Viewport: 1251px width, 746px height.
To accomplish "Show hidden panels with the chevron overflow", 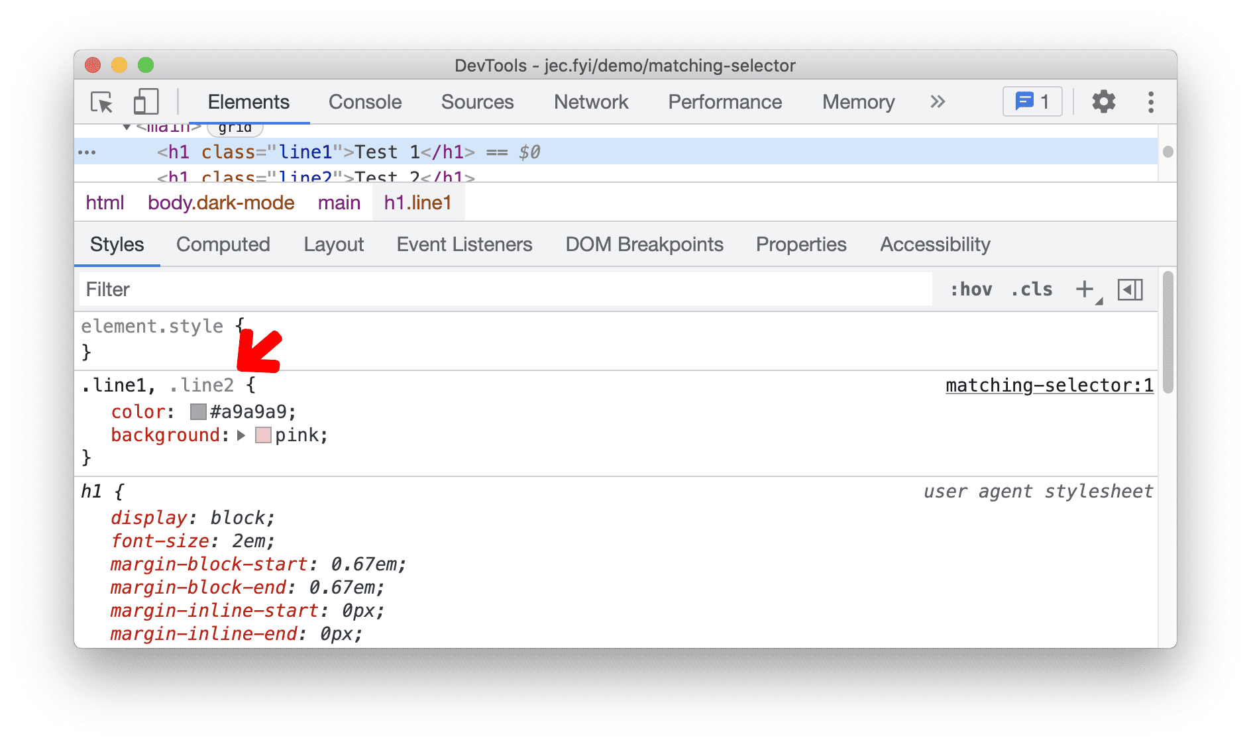I will (x=937, y=101).
